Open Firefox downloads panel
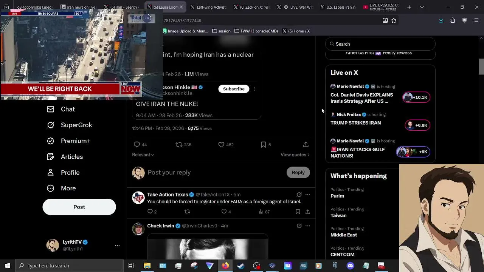The width and height of the screenshot is (484, 272). point(441,20)
